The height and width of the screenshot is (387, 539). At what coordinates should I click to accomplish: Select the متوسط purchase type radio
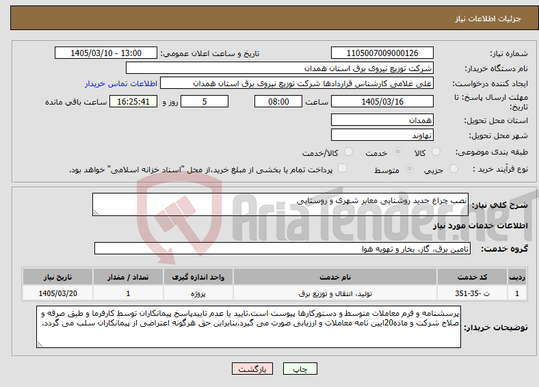409,168
